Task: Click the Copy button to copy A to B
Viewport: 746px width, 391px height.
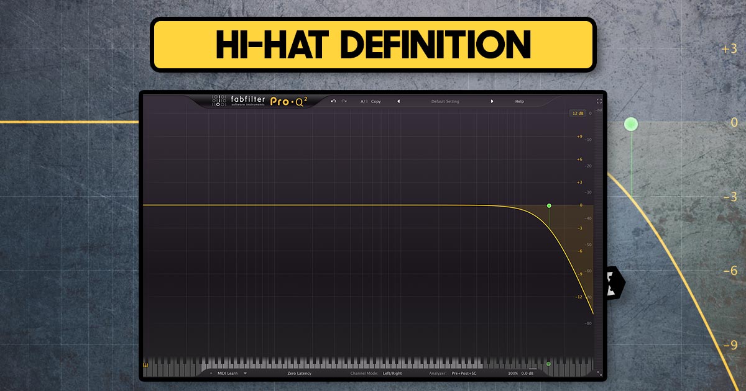Action: coord(375,101)
